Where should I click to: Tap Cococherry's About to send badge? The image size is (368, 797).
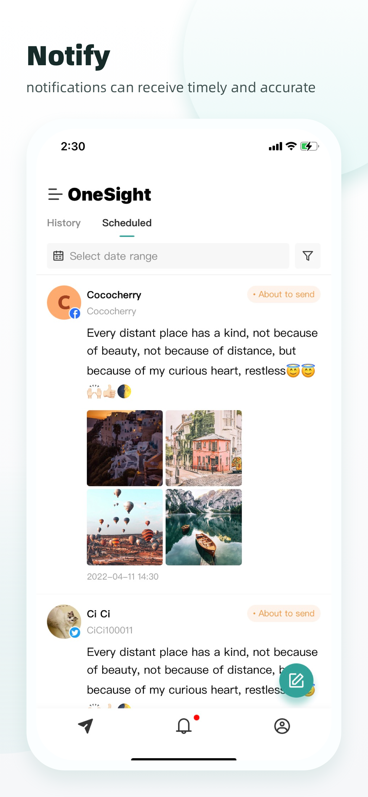click(x=284, y=294)
